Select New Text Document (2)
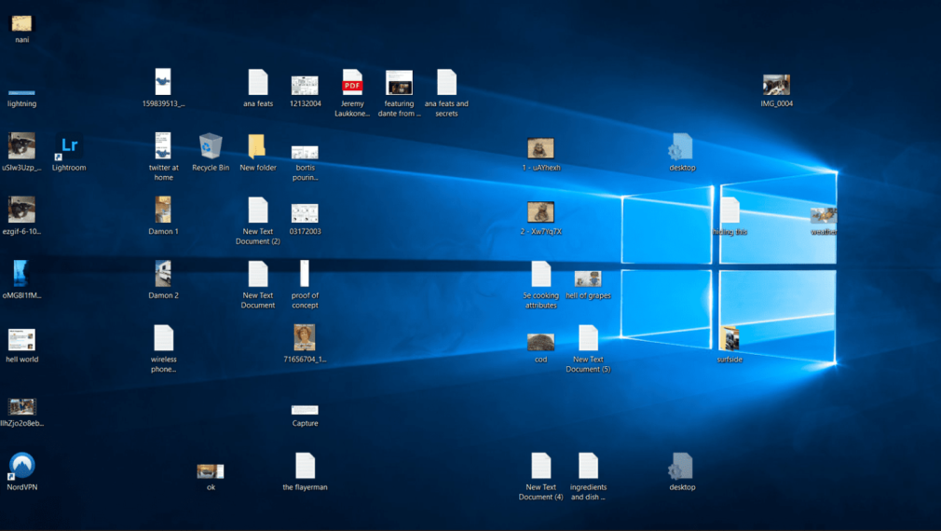 tap(258, 221)
